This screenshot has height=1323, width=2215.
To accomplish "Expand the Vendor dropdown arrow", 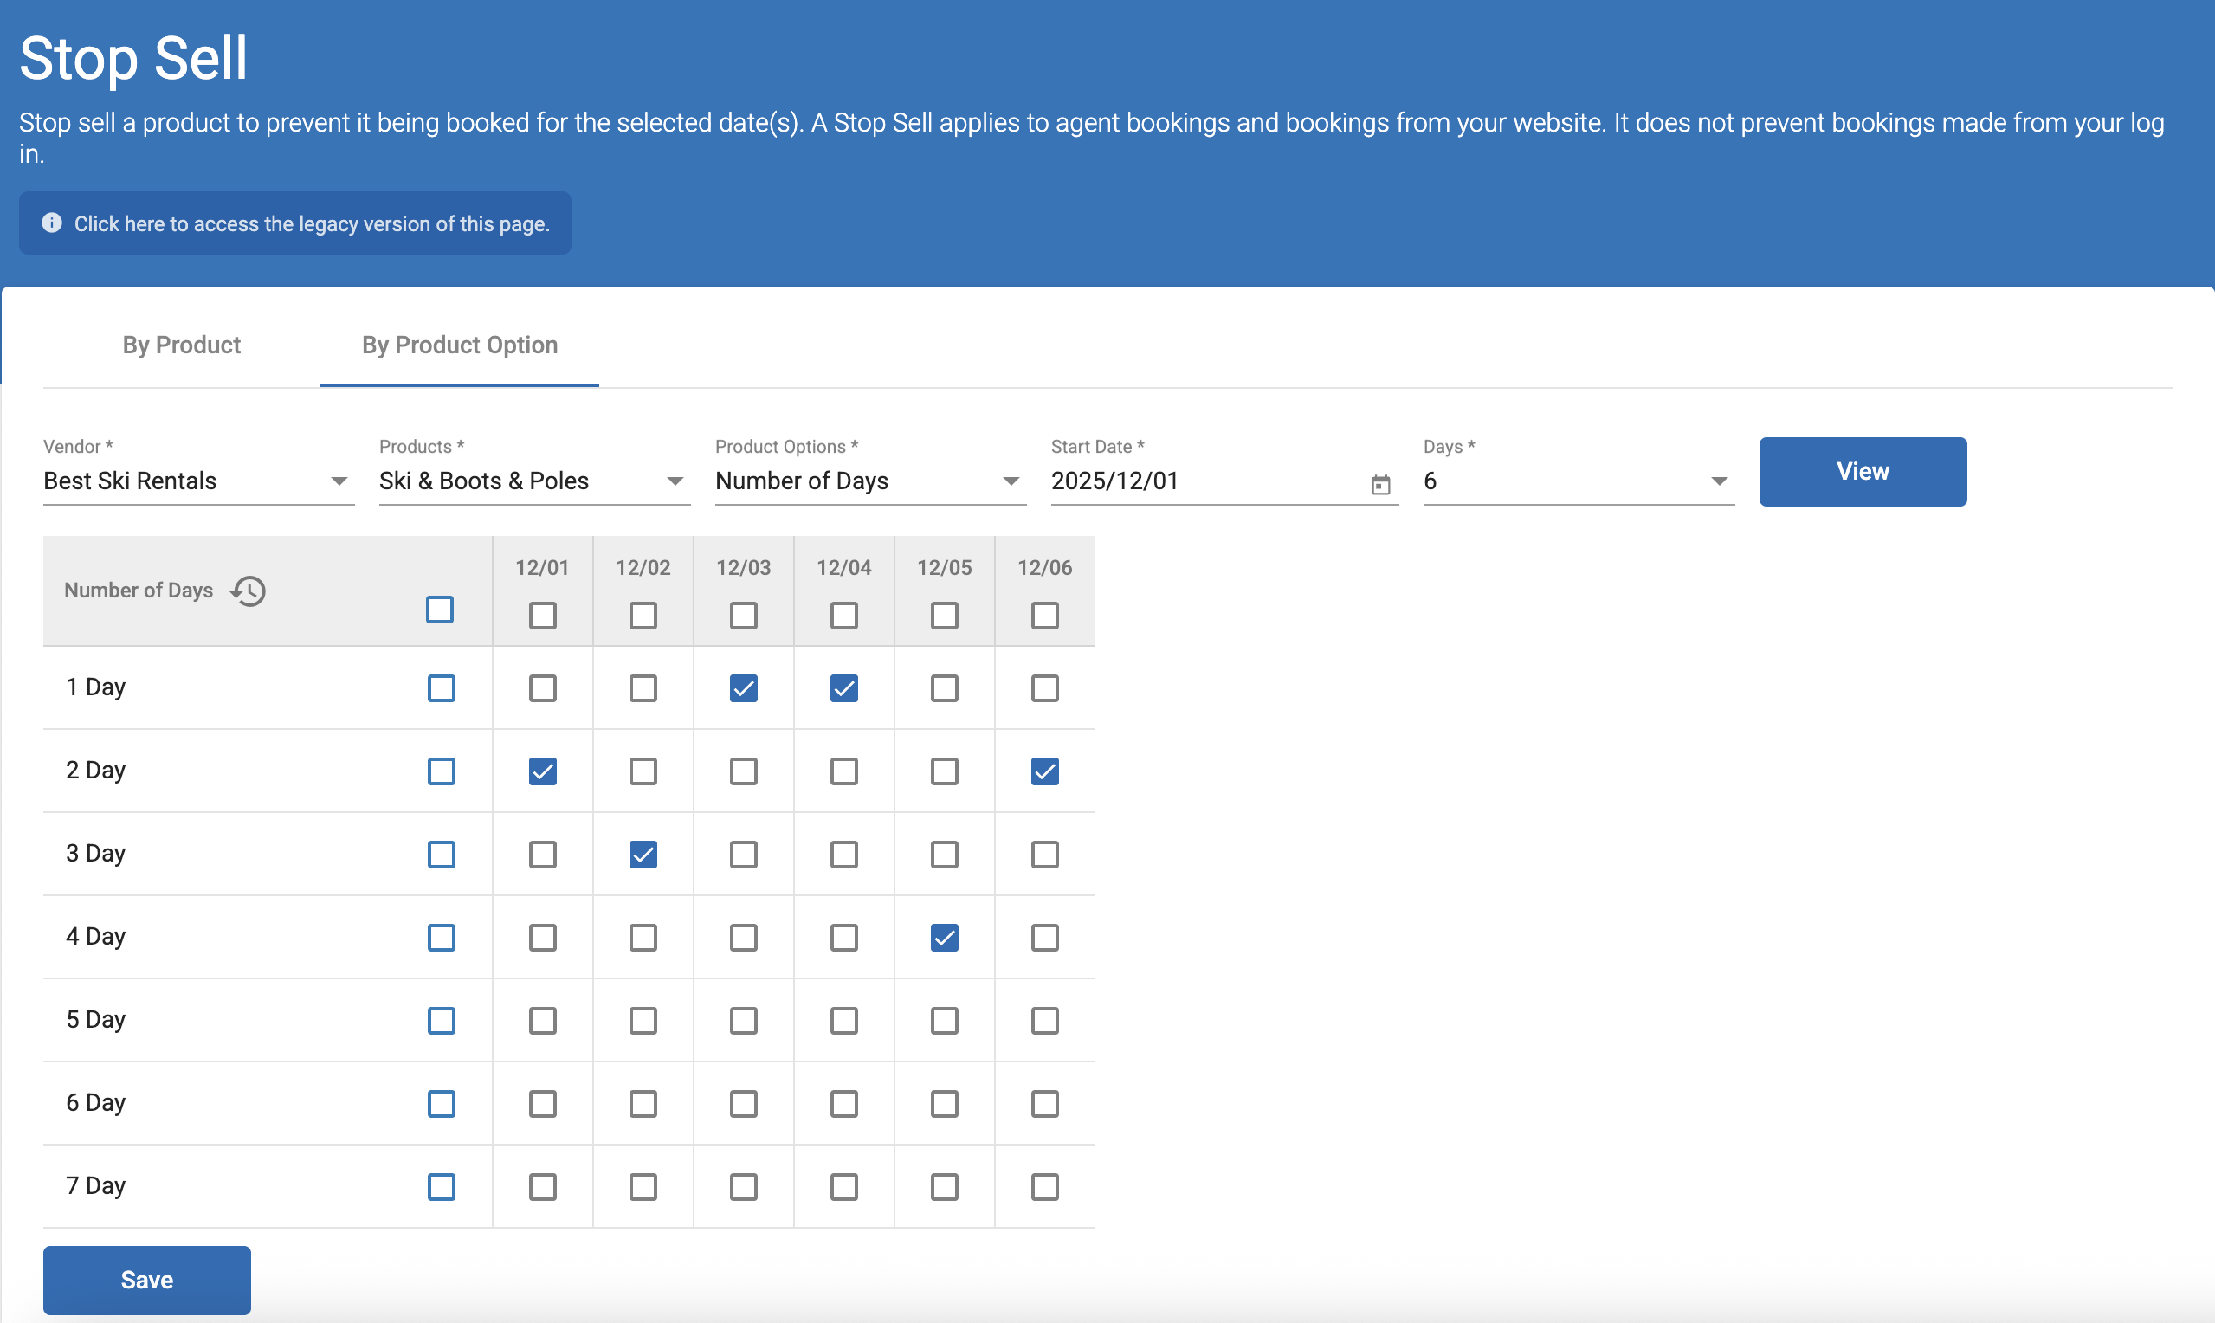I will pos(339,481).
